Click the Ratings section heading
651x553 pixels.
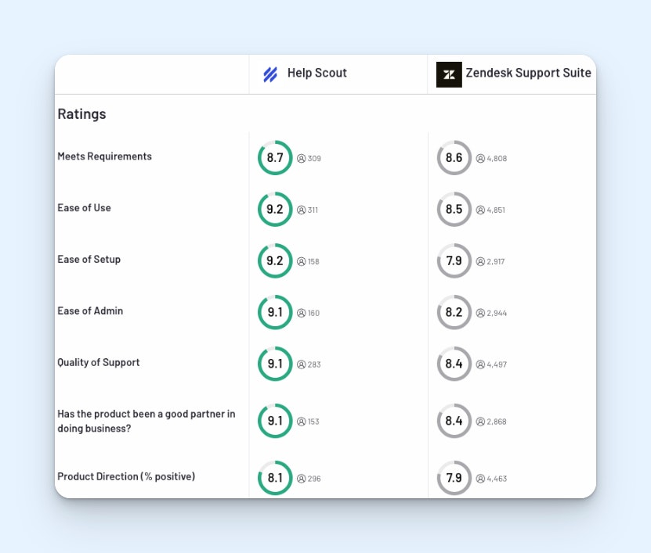[81, 114]
